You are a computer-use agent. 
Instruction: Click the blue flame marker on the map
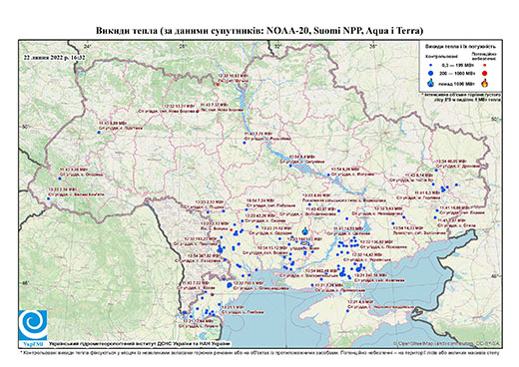[305, 230]
